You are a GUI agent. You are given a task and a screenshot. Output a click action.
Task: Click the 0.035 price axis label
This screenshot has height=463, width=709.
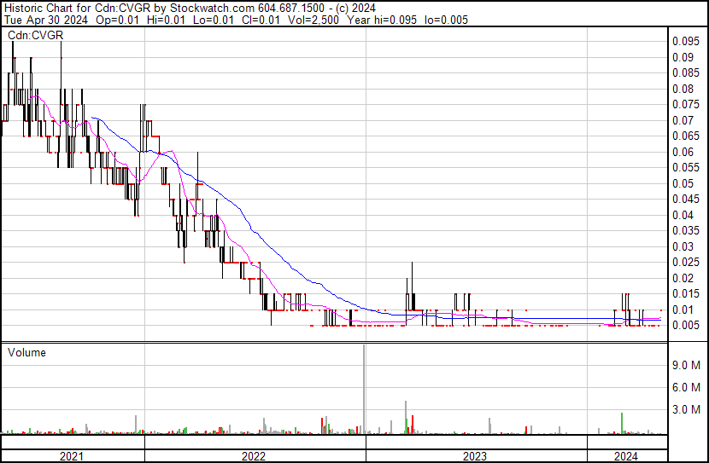pos(686,230)
